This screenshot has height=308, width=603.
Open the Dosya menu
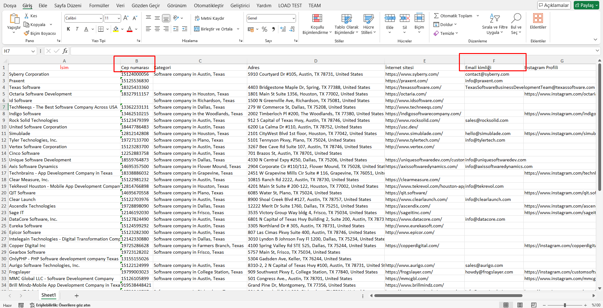(10, 6)
